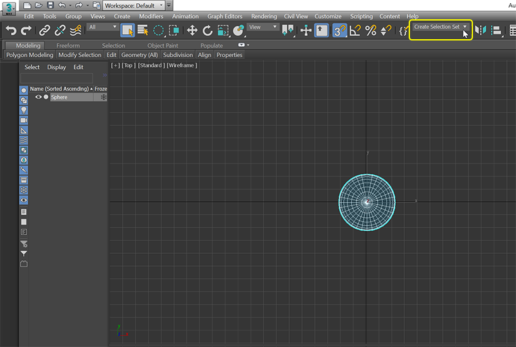Select the Select and Rotate tool
516x347 pixels.
pyautogui.click(x=208, y=30)
